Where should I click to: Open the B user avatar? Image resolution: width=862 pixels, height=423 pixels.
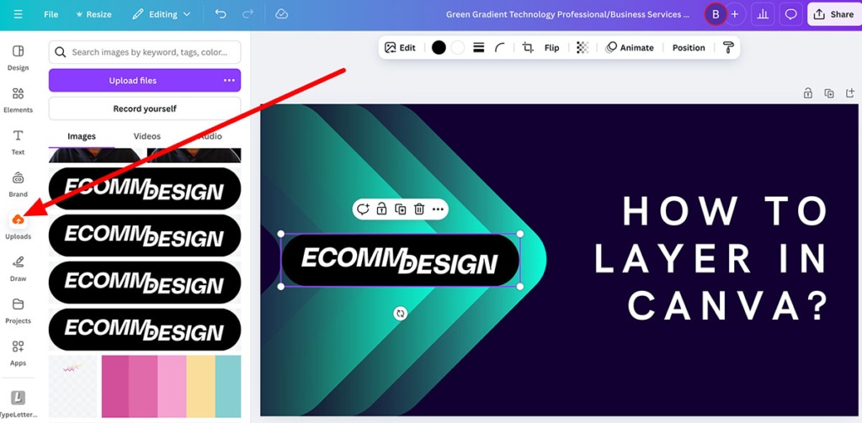[x=716, y=14]
